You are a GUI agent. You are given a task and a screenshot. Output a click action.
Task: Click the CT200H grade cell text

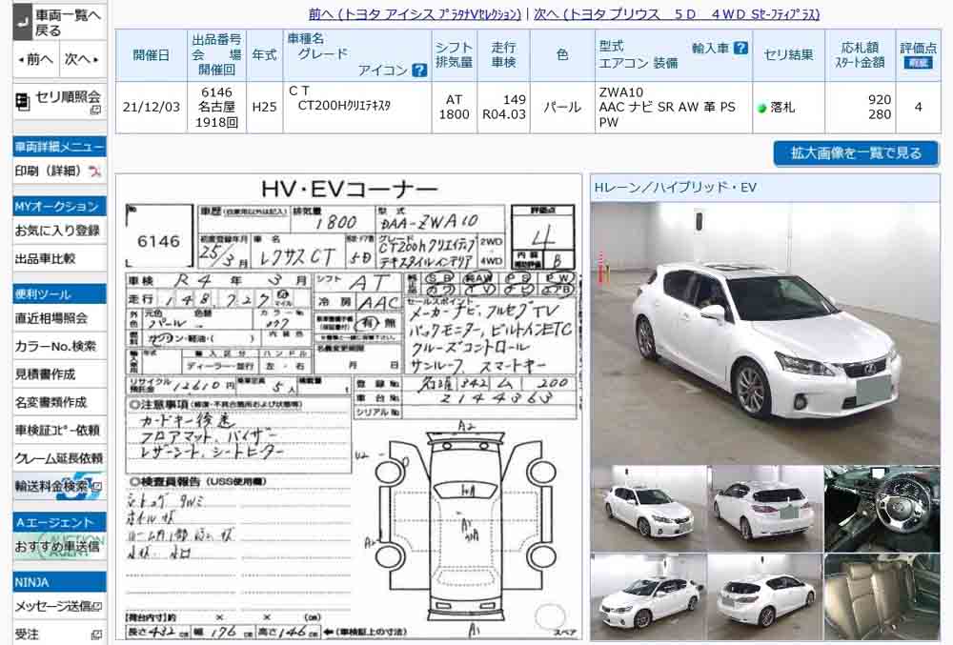[x=344, y=105]
